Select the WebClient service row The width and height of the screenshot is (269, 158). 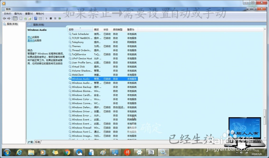pyautogui.click(x=103, y=75)
